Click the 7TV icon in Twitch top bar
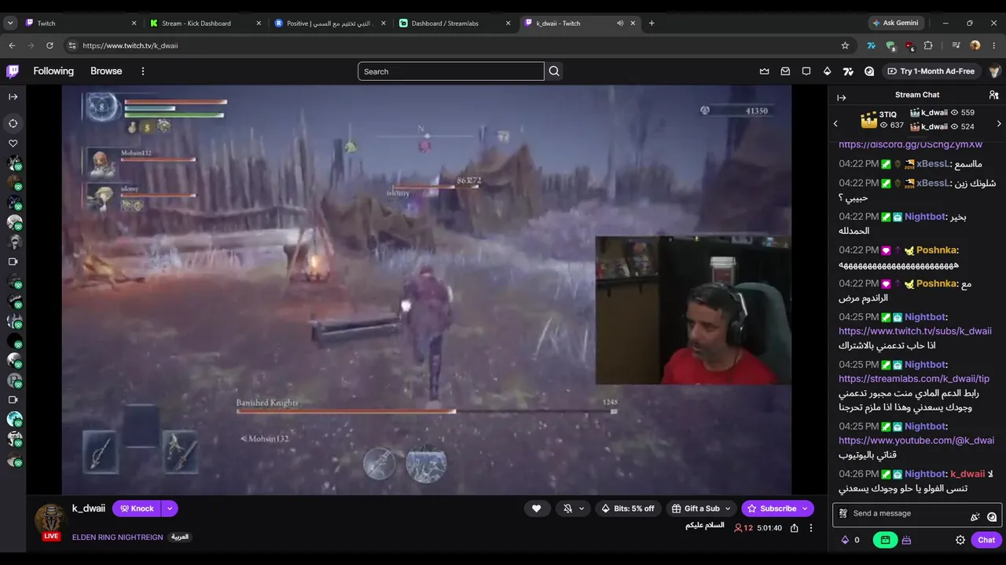 (848, 71)
